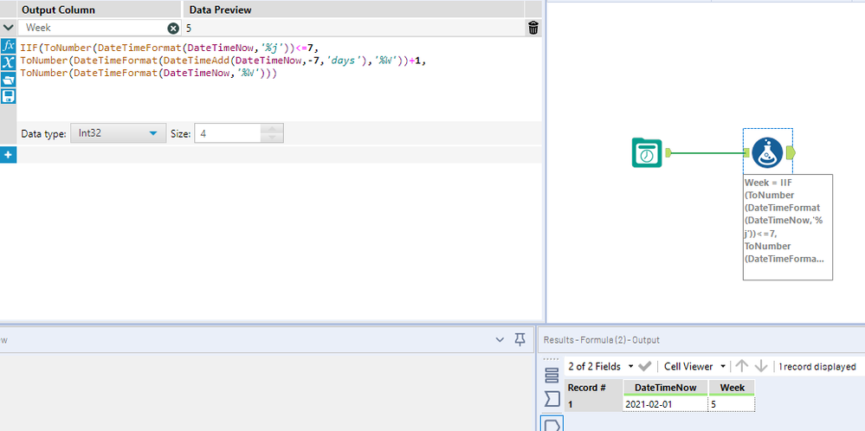Viewport: 865px width, 431px height.
Task: Open the Data type Int32 dropdown
Action: (x=118, y=133)
